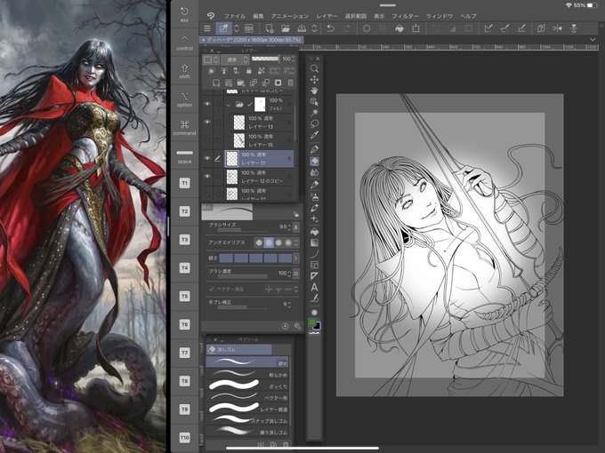Click the Open file folder icon
605x453 pixels.
click(x=285, y=28)
